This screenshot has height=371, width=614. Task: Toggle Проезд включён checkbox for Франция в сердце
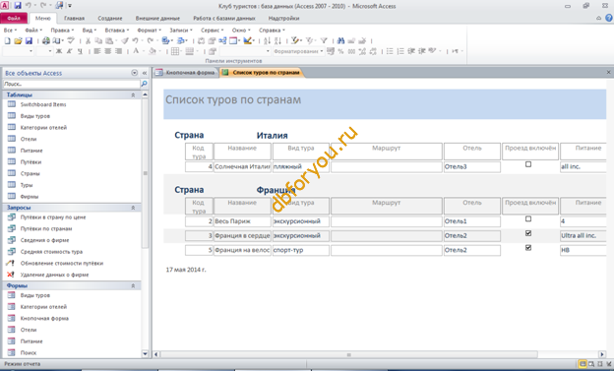pyautogui.click(x=528, y=233)
